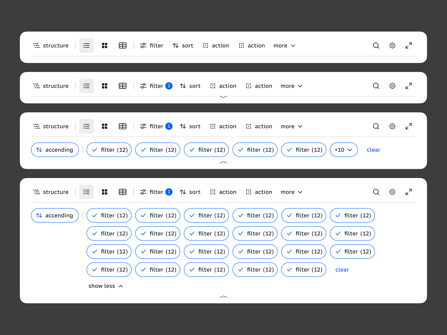Toggle the accending sort chip

click(55, 150)
